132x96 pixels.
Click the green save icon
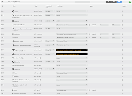130,2
